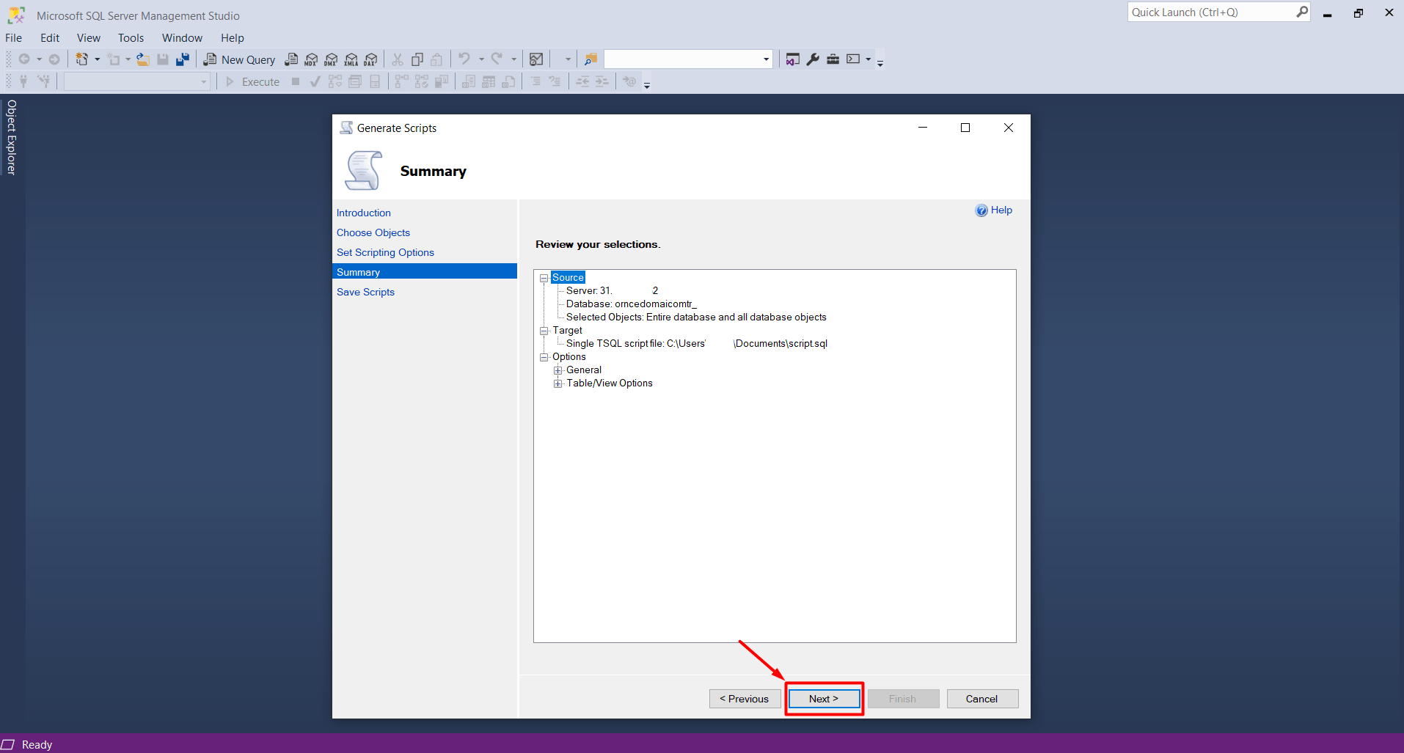
Task: Cancel the Generate Scripts wizard
Action: click(x=981, y=699)
